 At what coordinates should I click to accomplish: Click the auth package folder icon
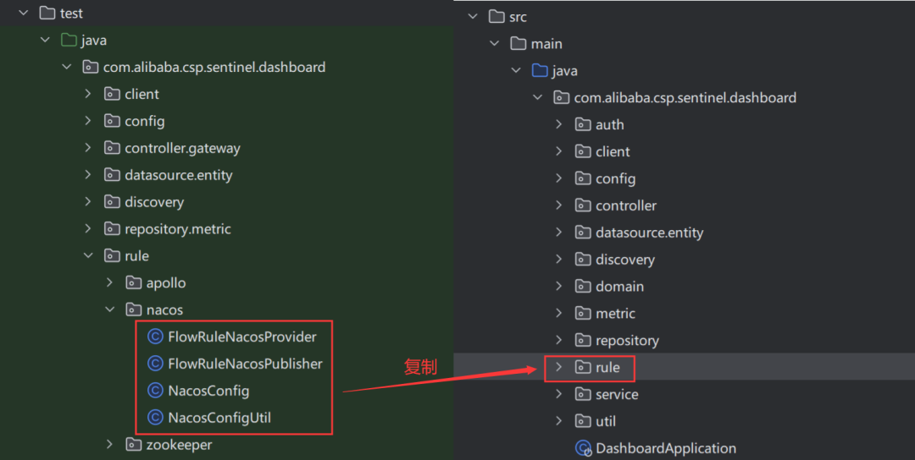[583, 124]
